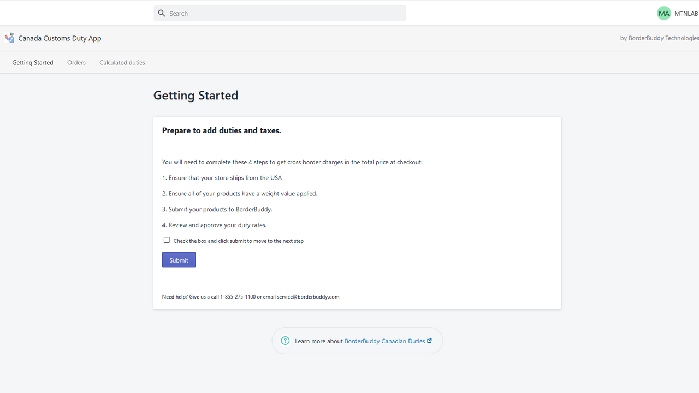Open the MA account avatar
This screenshot has width=699, height=393.
click(x=664, y=13)
